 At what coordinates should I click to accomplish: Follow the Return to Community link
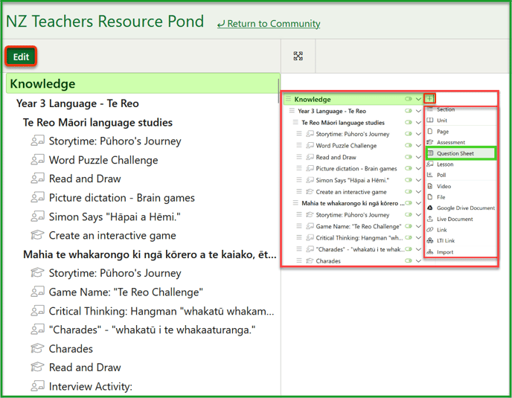269,24
